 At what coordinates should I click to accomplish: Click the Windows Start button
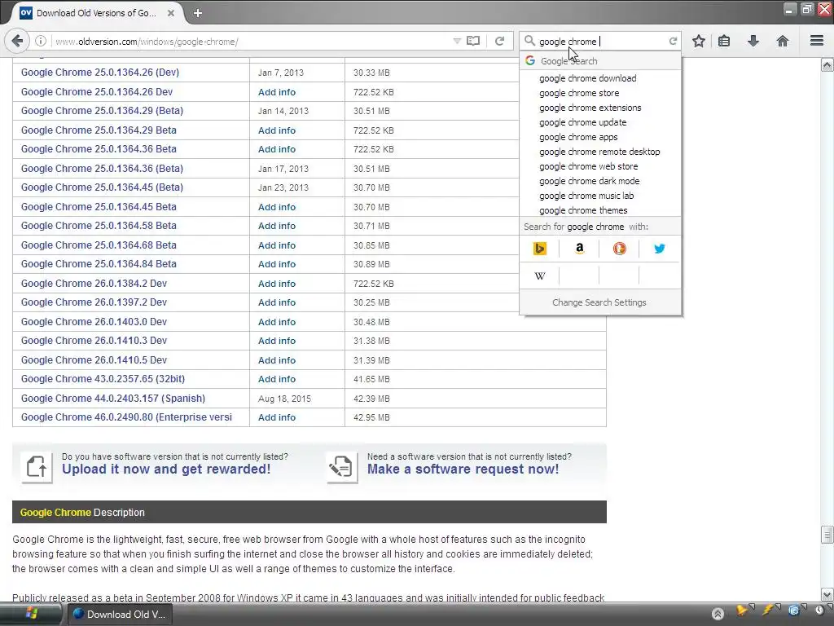(x=31, y=614)
